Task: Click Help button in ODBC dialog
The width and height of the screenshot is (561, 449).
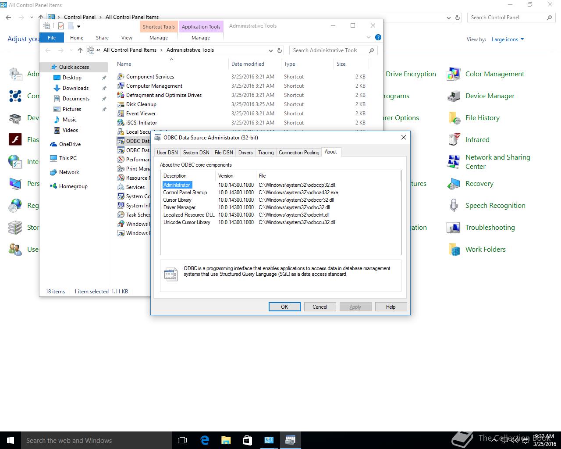Action: coord(391,307)
